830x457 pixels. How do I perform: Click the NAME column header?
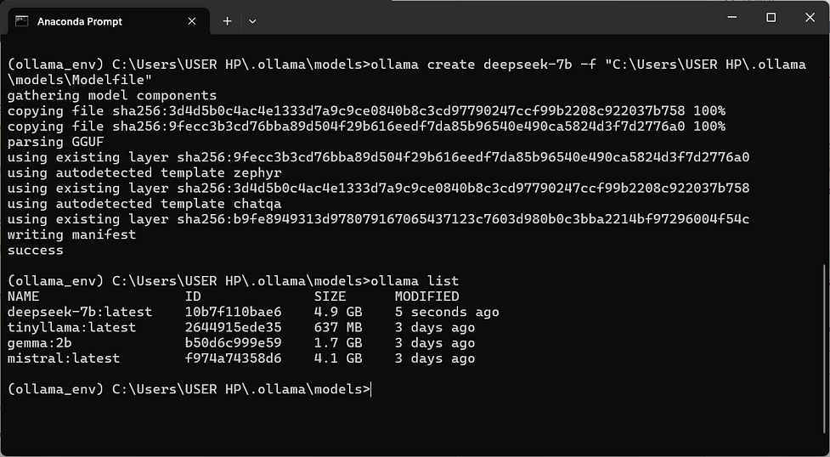tap(23, 296)
